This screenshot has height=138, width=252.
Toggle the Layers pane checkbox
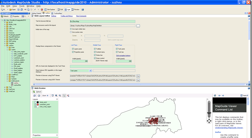click(73, 49)
